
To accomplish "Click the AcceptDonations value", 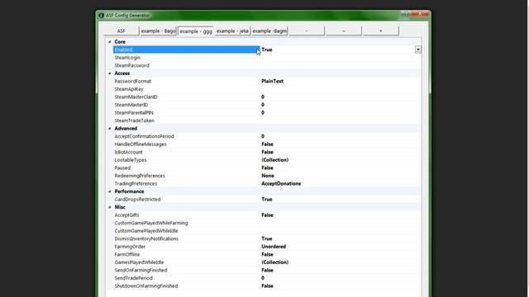I will pos(281,184).
